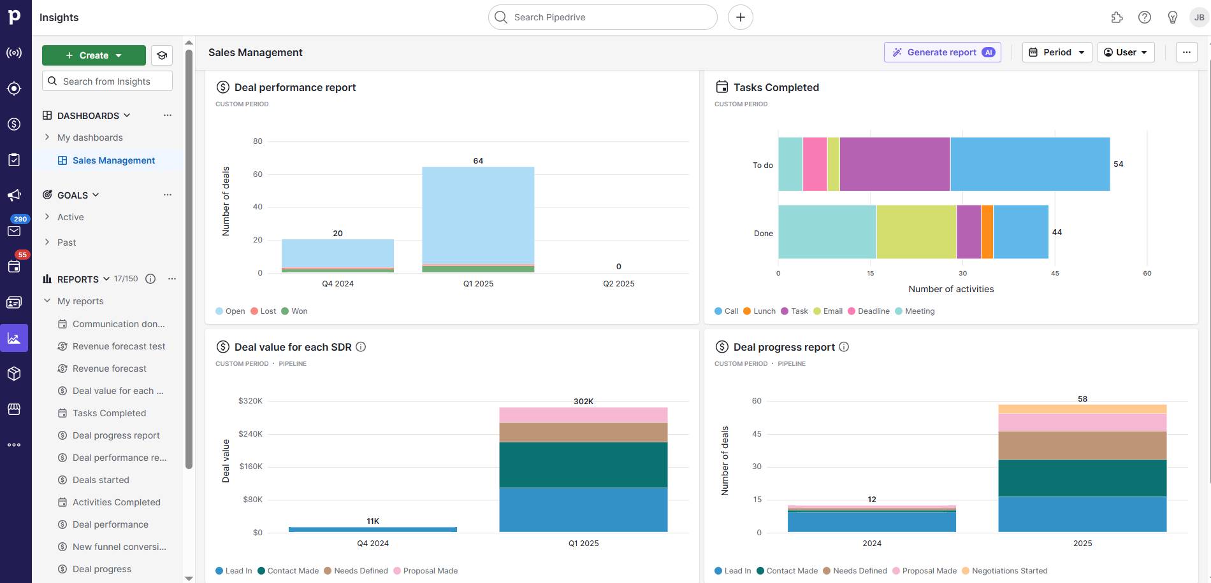
Task: Open the Products box icon in the sidebar
Action: 13,374
